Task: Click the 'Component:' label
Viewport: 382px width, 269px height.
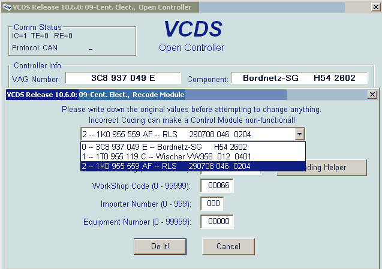Action: click(208, 79)
